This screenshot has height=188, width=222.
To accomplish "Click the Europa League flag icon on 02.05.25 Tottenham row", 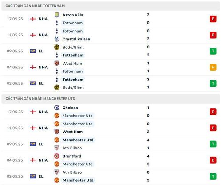I will (33, 84).
